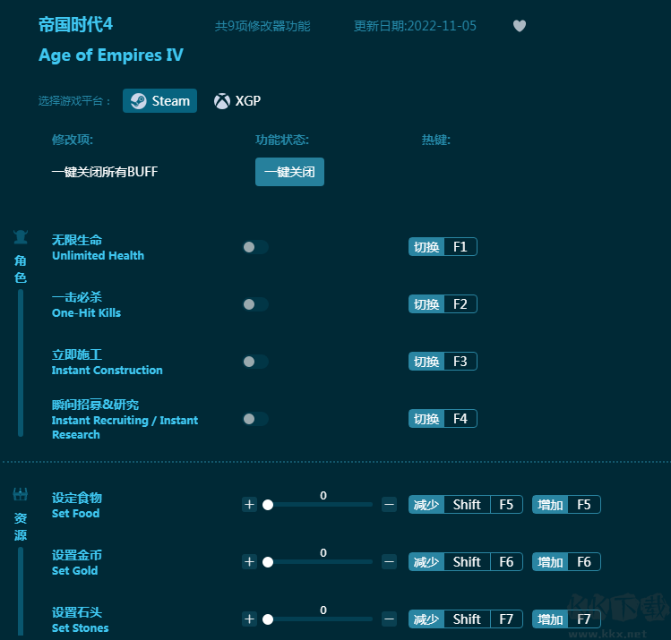Click the 资源 resources section icon
Image resolution: width=671 pixels, height=640 pixels.
tap(20, 495)
